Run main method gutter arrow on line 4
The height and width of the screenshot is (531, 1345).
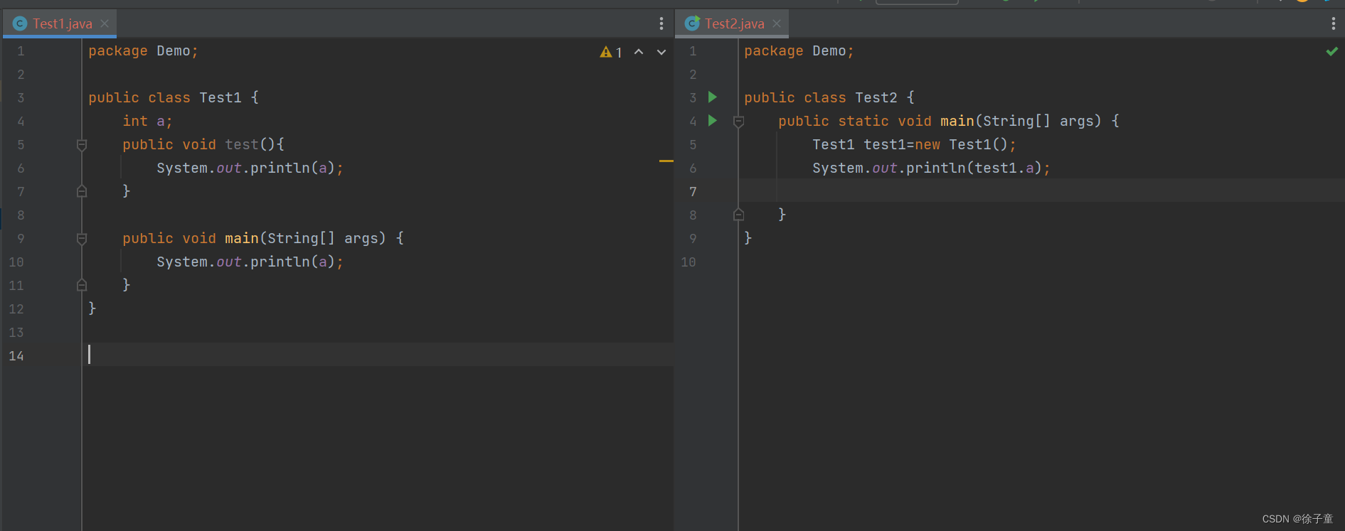(x=713, y=121)
